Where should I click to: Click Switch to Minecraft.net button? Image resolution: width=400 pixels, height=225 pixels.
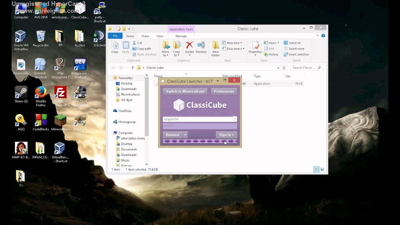(x=185, y=91)
